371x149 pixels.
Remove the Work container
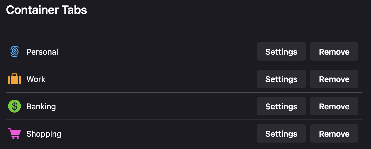(x=334, y=79)
